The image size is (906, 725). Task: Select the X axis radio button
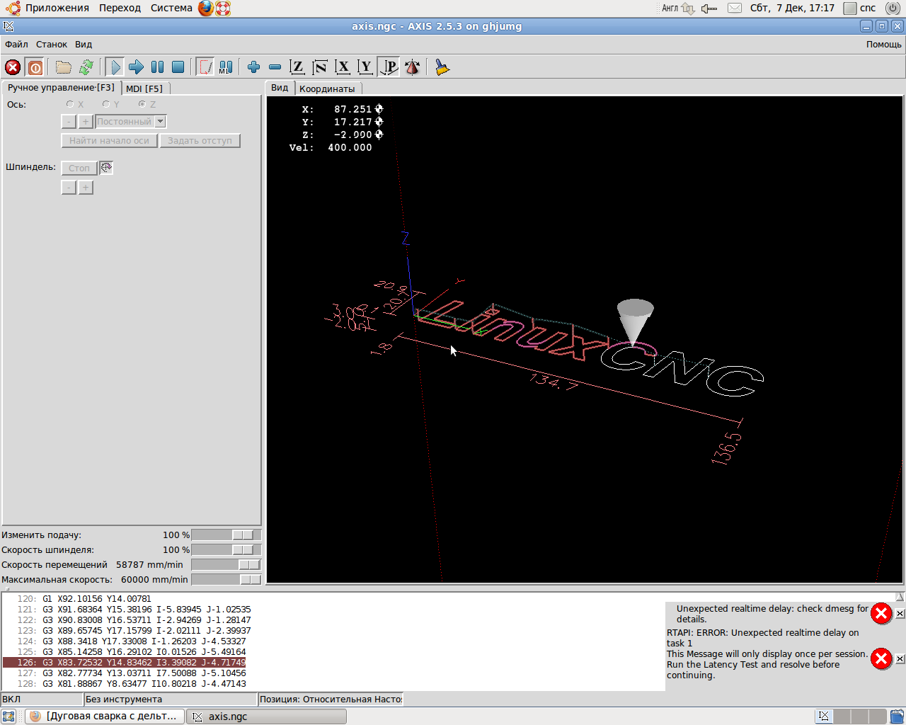(x=70, y=104)
